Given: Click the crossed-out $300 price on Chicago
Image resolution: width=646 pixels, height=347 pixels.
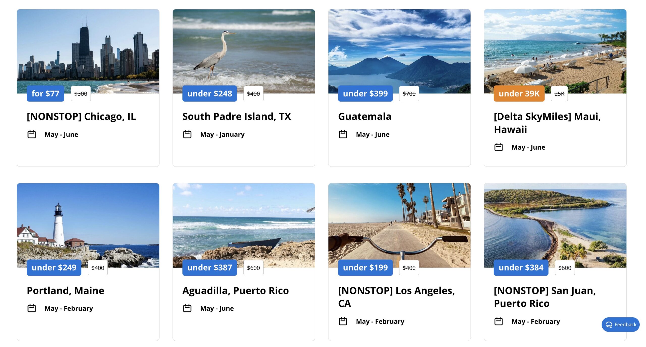Looking at the screenshot, I should (80, 93).
